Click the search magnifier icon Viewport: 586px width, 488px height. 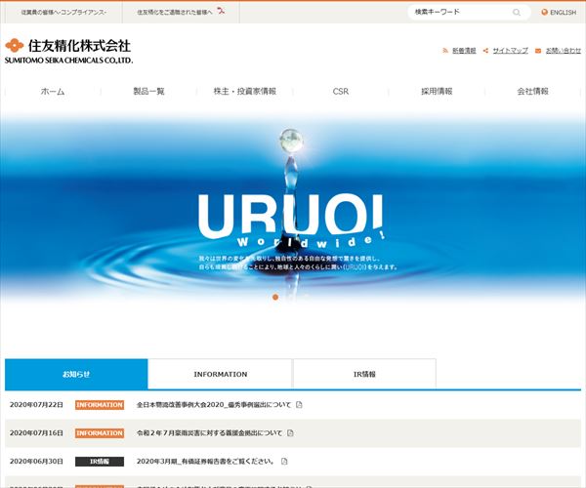[517, 13]
